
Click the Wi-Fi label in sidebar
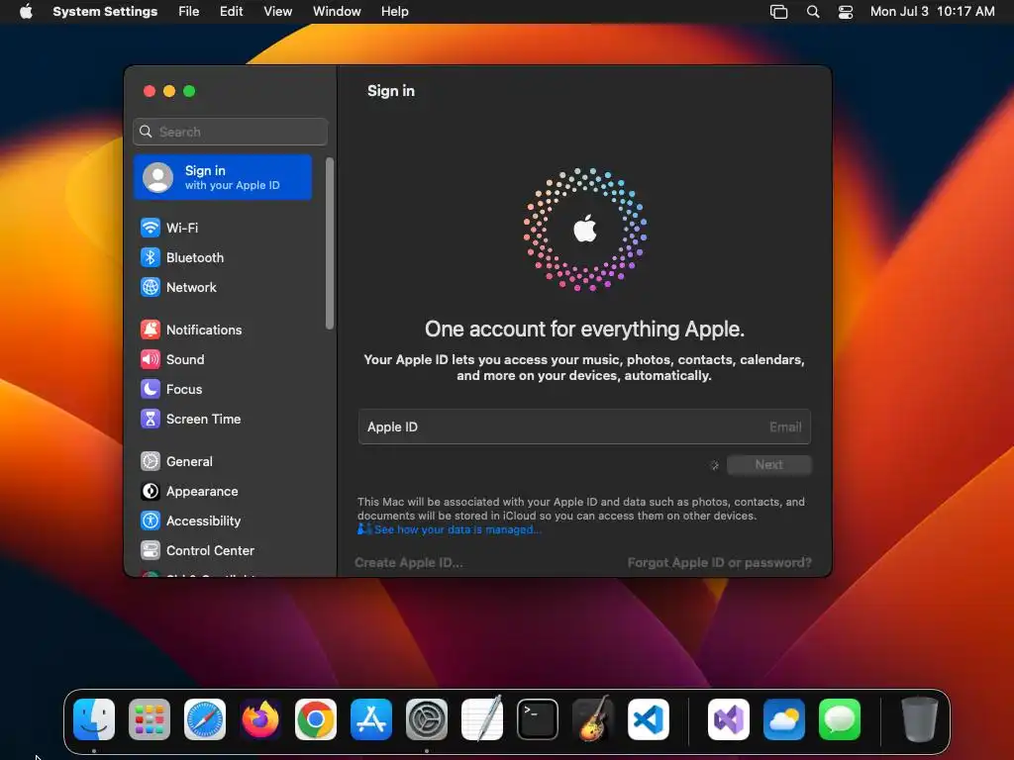coord(182,228)
